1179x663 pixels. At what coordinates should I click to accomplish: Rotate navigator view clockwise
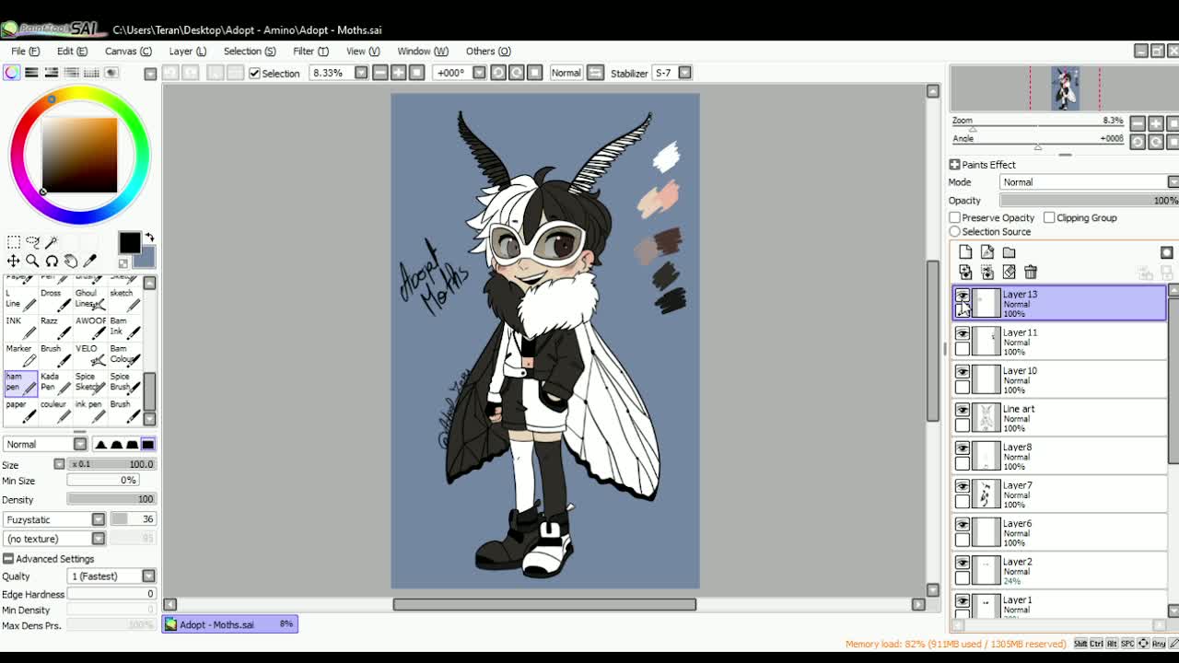tap(1156, 142)
